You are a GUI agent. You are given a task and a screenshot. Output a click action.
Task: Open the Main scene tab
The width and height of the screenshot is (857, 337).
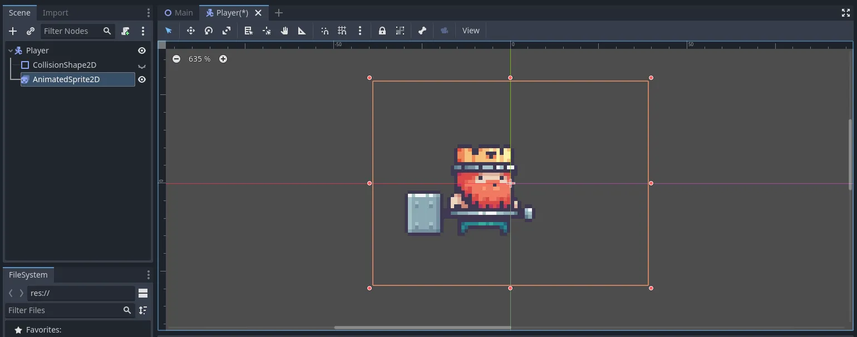[x=179, y=13]
